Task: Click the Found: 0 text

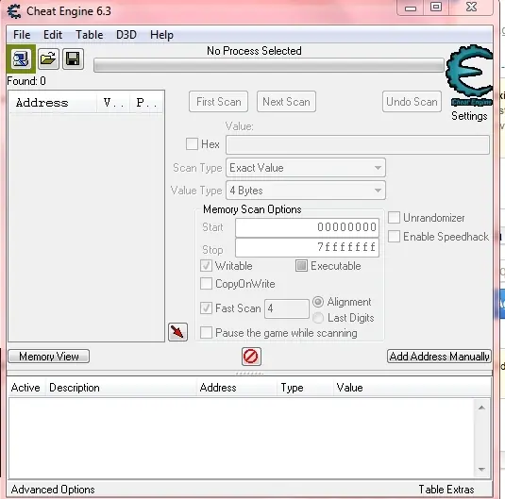Action: (26, 81)
